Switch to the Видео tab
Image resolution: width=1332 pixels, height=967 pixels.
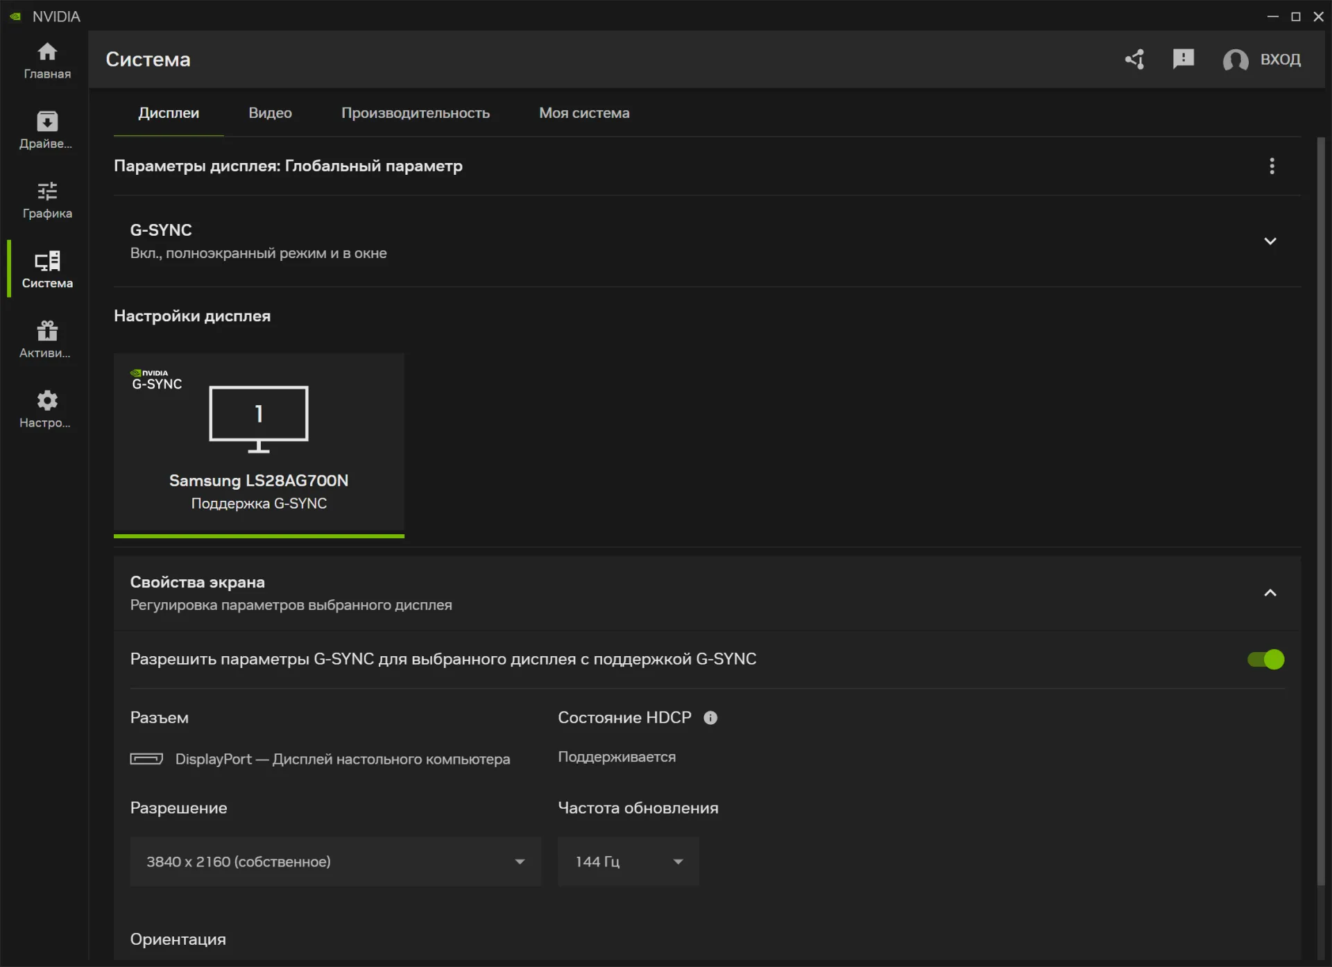tap(271, 113)
